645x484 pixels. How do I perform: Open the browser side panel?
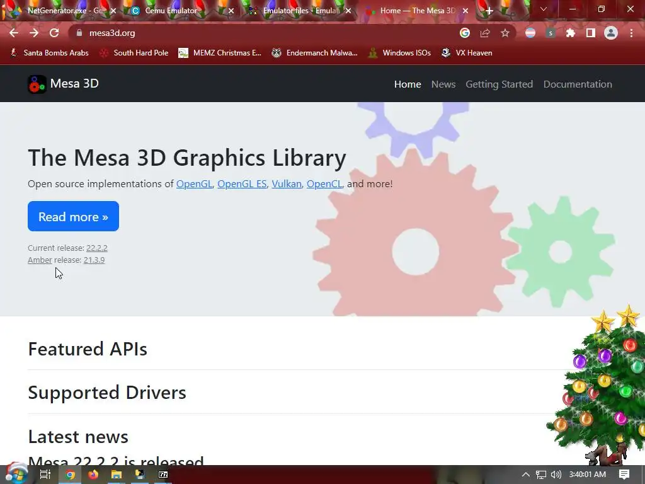591,33
